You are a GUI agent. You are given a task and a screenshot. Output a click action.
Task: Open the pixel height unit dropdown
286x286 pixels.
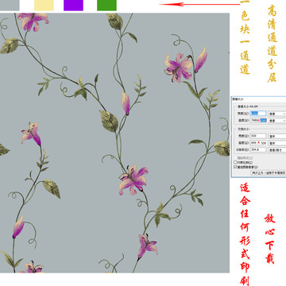[277, 121]
